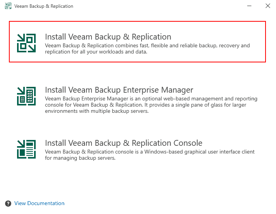Click description line "replication for all your workloads"

point(96,52)
